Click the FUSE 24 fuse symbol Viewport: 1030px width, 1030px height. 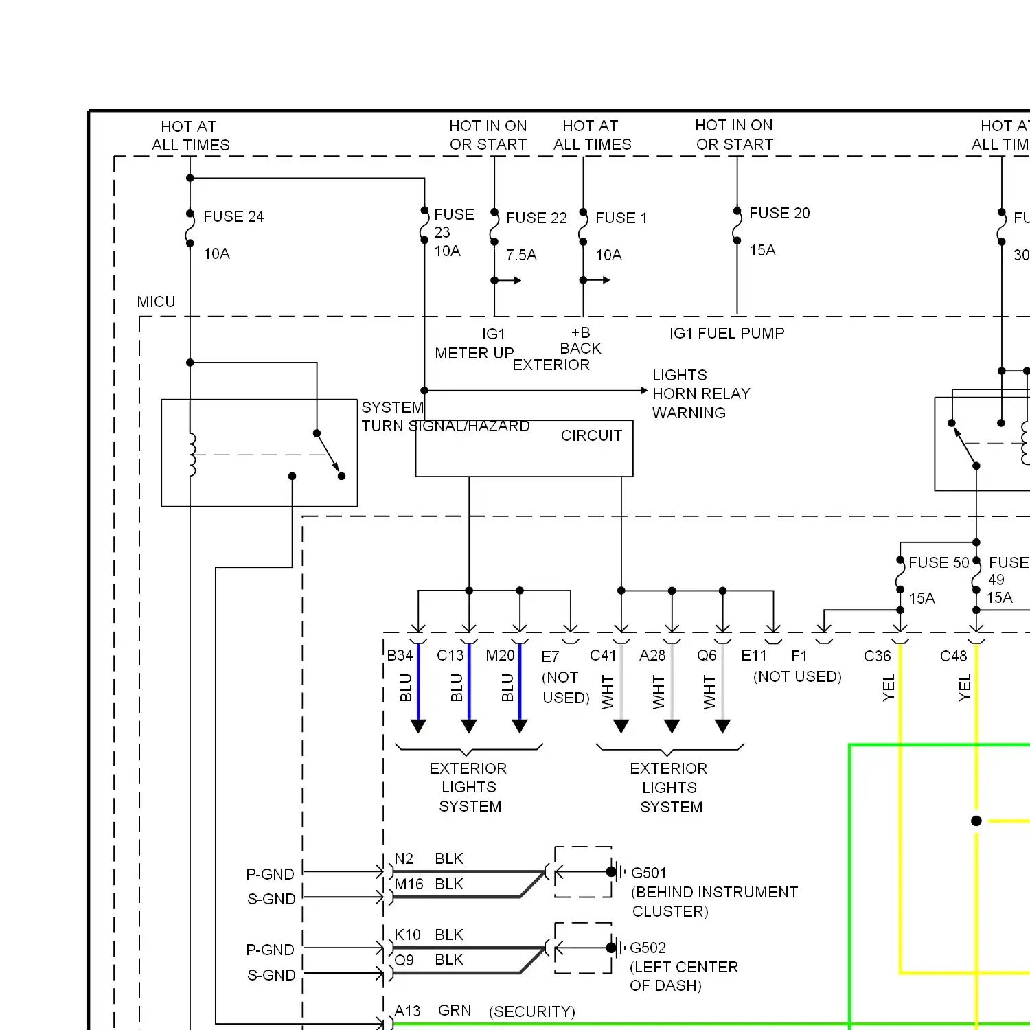[x=190, y=229]
